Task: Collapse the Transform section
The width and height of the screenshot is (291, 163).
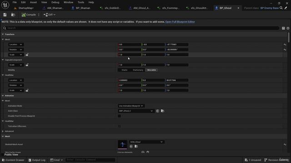Action: click(3, 34)
